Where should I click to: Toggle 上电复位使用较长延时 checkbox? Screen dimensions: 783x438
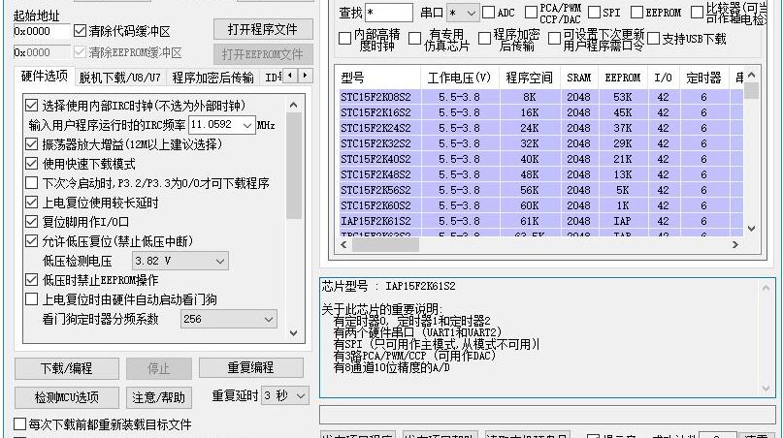click(31, 203)
